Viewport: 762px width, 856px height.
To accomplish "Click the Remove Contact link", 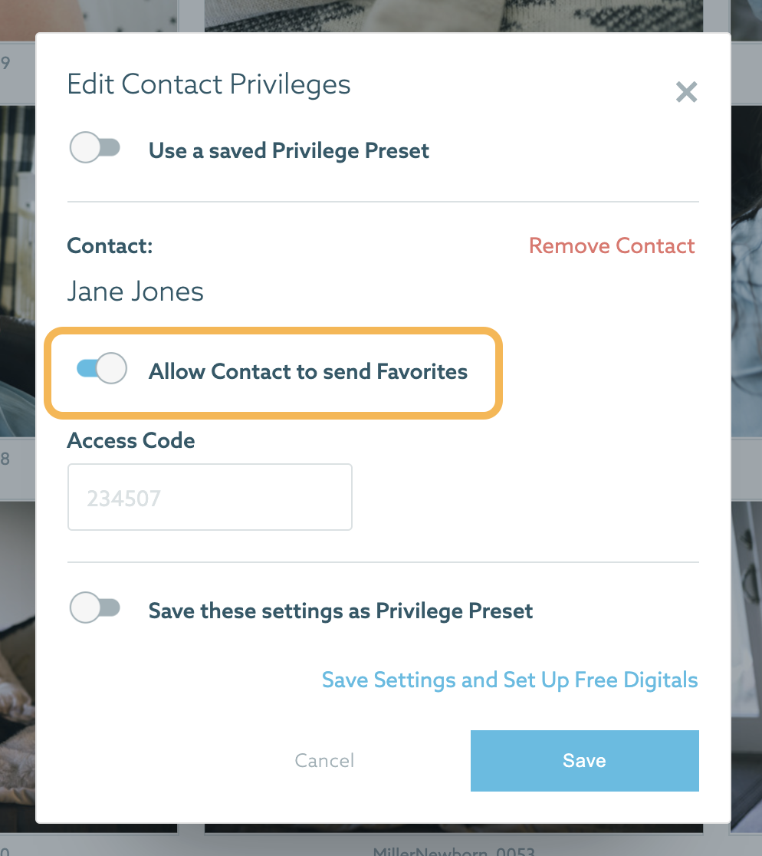I will coord(612,245).
